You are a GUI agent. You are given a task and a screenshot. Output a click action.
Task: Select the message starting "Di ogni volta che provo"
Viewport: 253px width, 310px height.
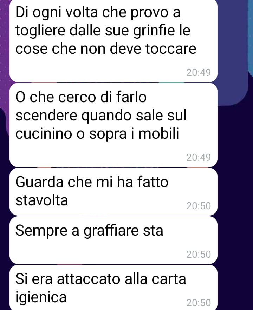tap(113, 40)
